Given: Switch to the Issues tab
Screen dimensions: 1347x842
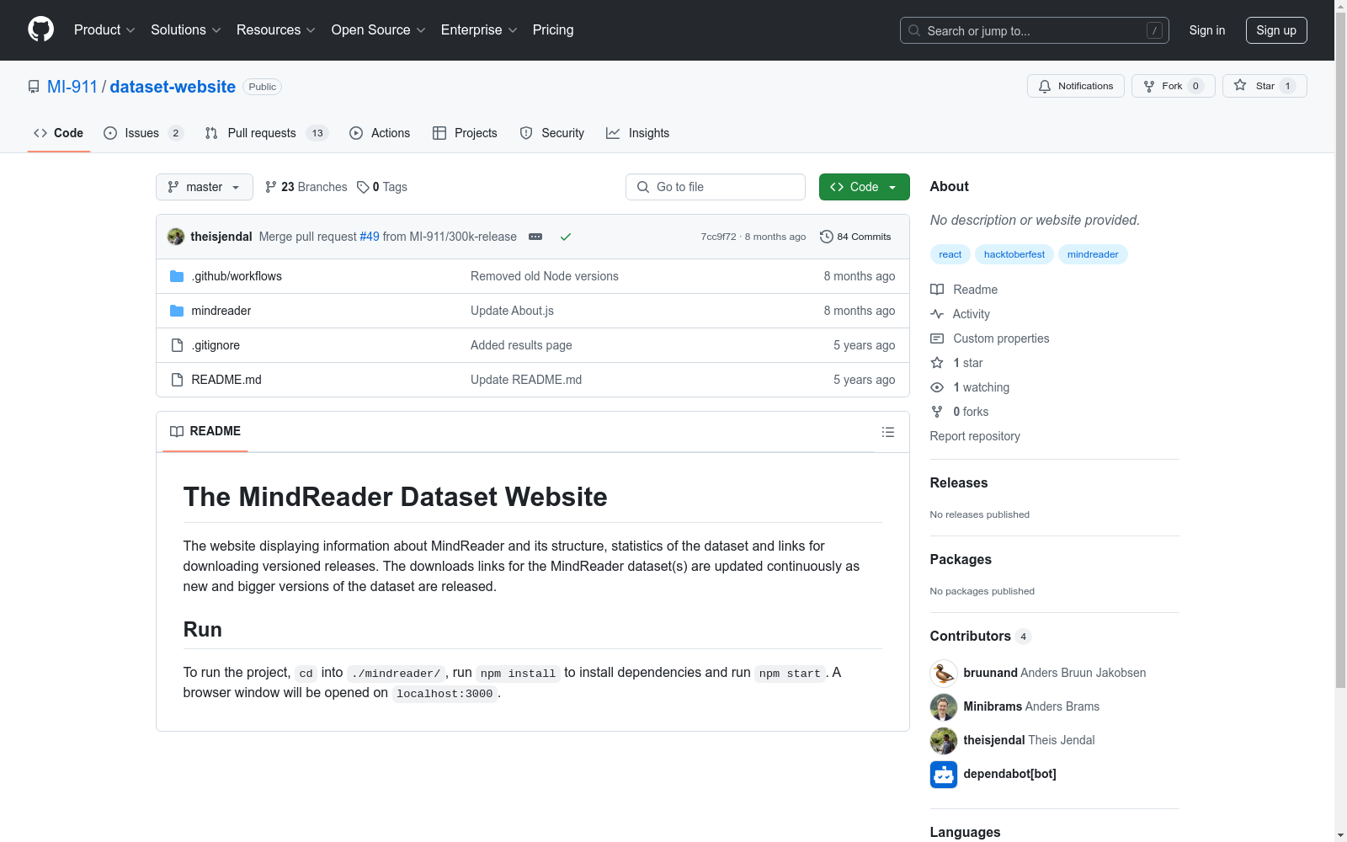Looking at the screenshot, I should pyautogui.click(x=143, y=133).
